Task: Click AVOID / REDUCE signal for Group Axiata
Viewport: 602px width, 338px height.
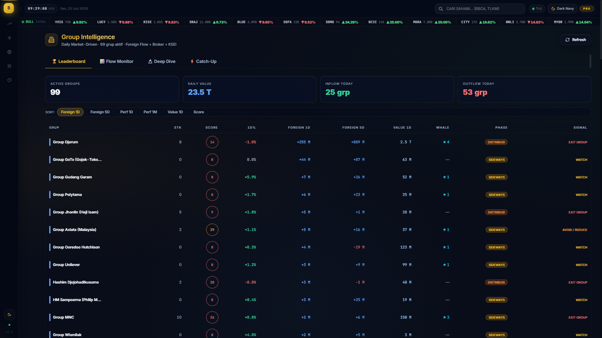Action: pos(575,230)
